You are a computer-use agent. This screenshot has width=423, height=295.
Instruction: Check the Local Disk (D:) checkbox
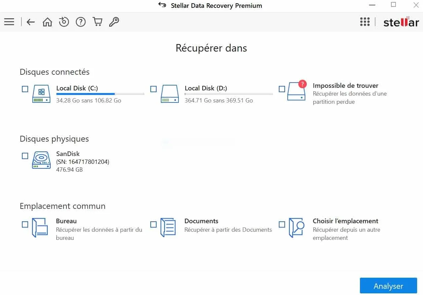tap(153, 89)
